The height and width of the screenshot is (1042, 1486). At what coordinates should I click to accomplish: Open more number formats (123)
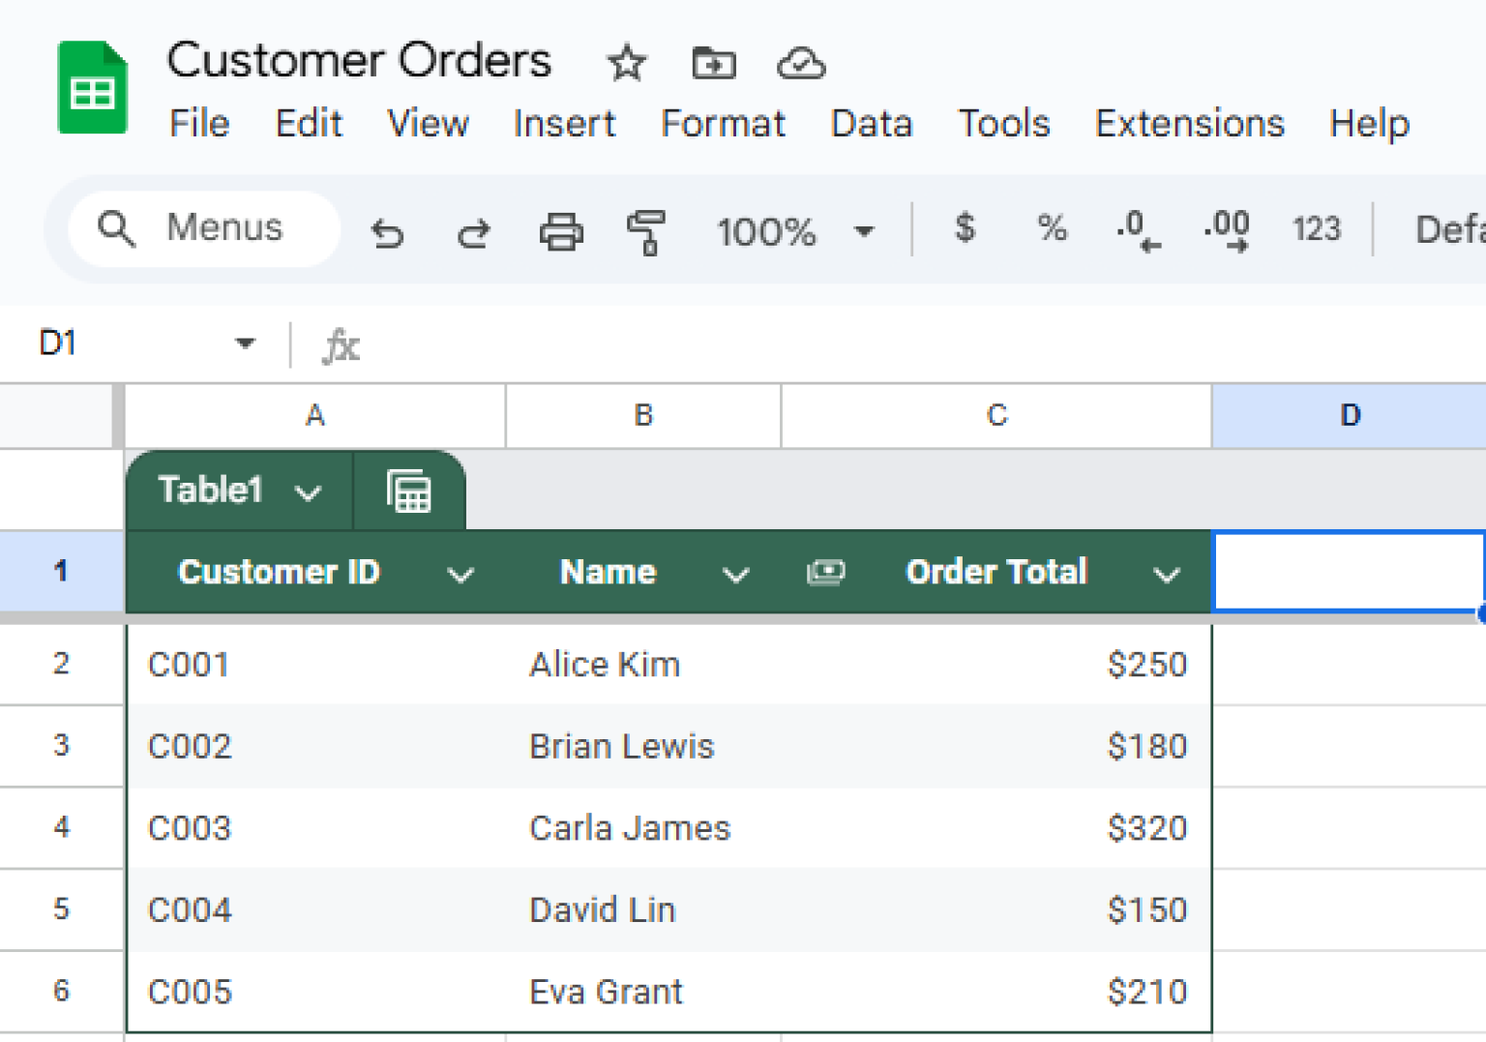coord(1316,230)
